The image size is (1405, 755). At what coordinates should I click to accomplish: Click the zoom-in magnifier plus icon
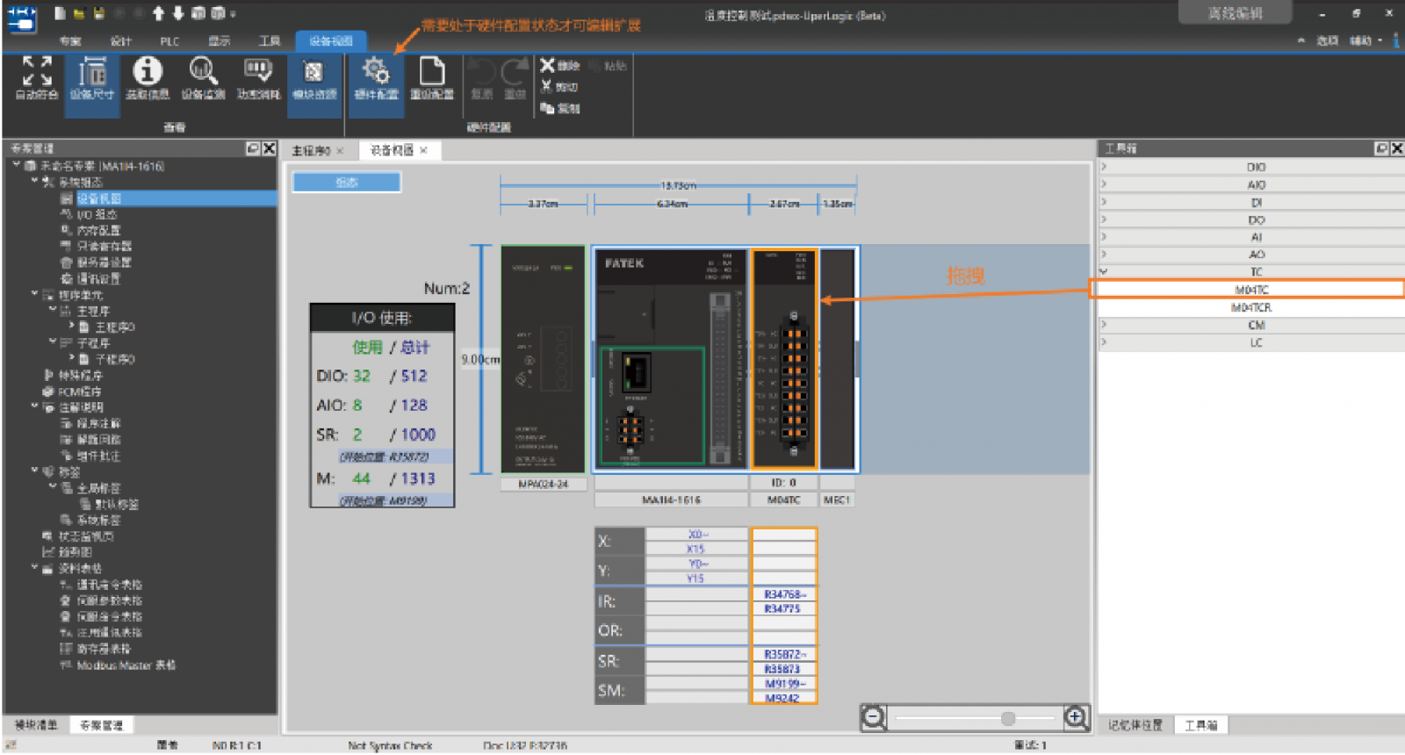1076,717
